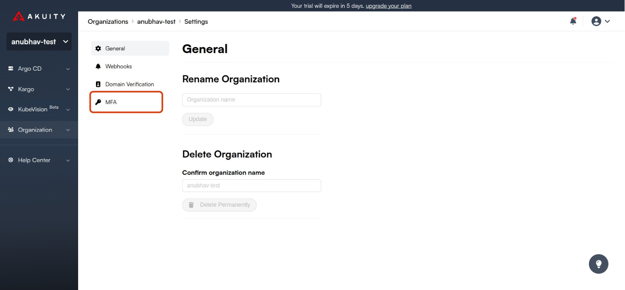Click the KubeVision eye icon
The image size is (625, 290).
click(11, 109)
